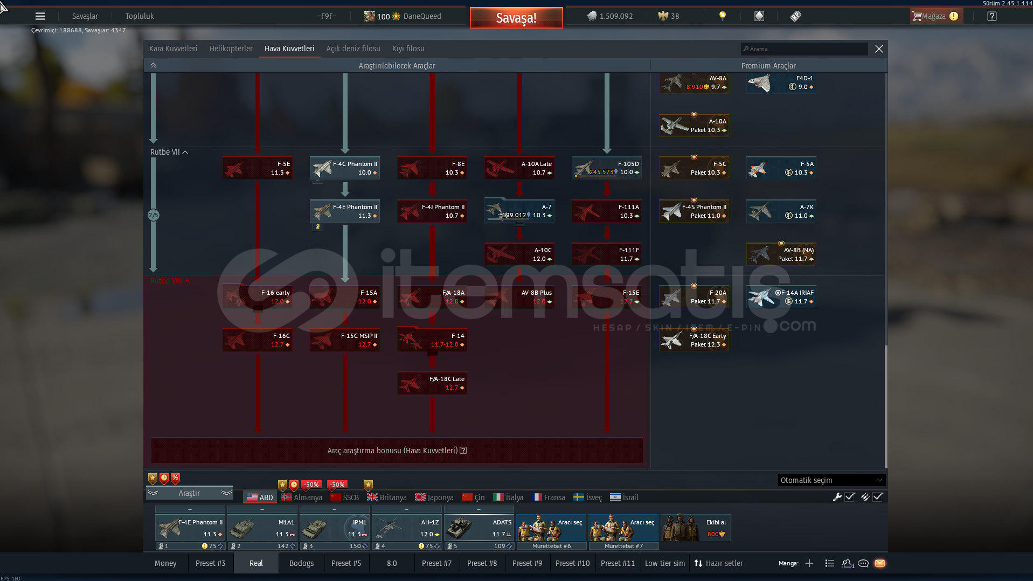Click the Golden Eagles currency icon
Screen dimensions: 1033x581
[x=663, y=16]
